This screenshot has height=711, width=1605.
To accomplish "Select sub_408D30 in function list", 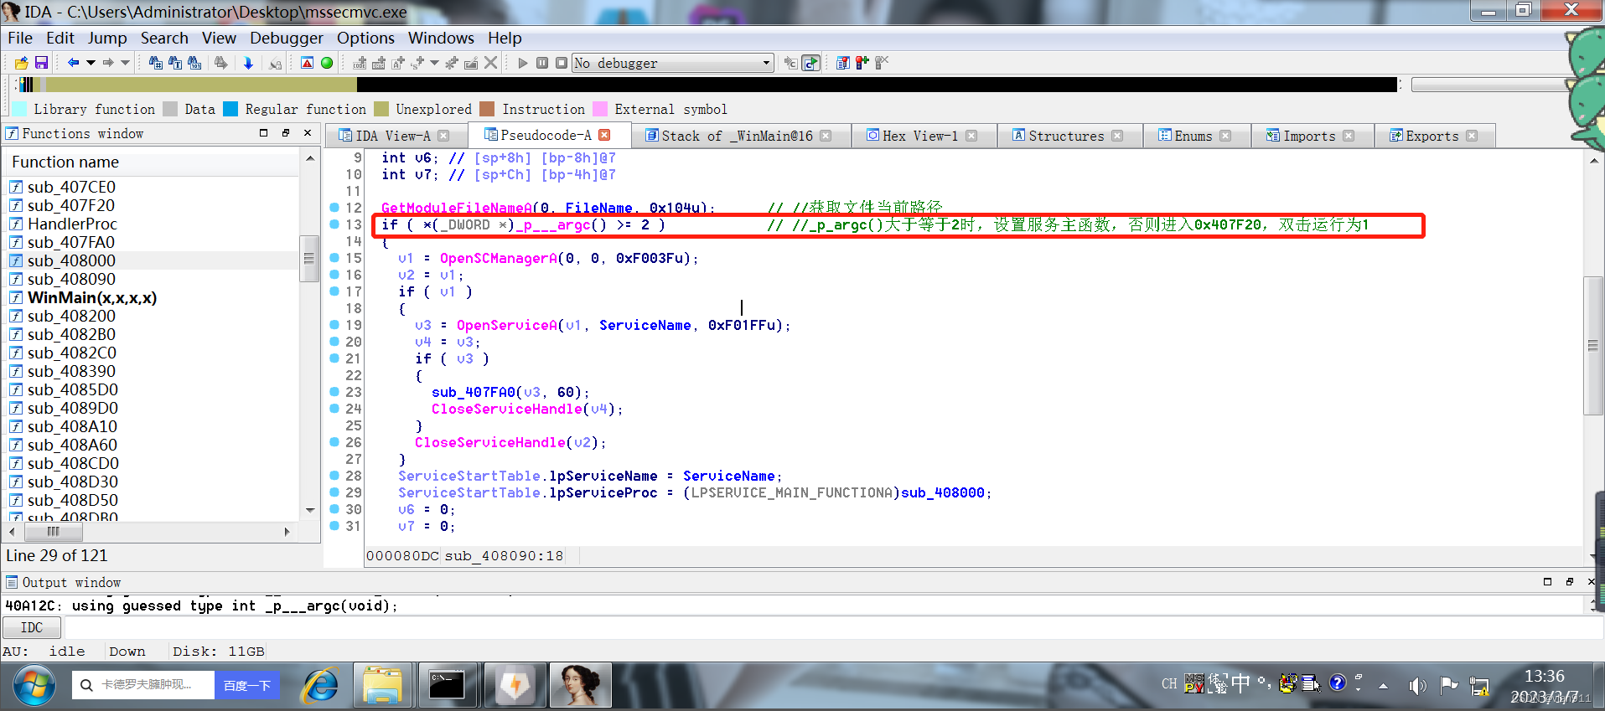I will pos(73,482).
